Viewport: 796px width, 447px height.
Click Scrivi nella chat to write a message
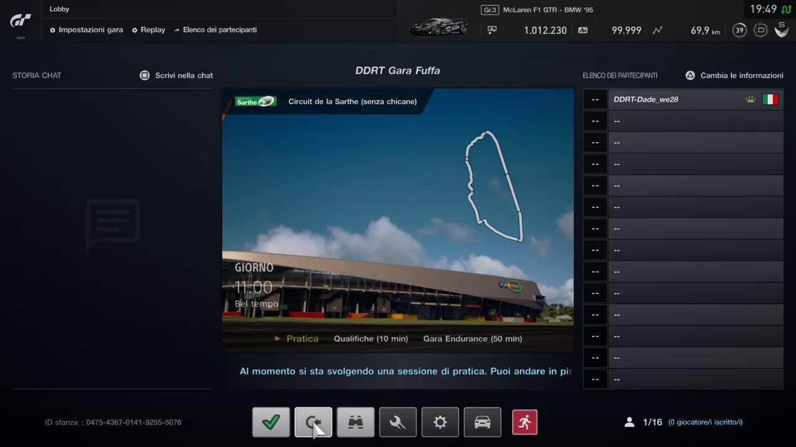tap(184, 75)
